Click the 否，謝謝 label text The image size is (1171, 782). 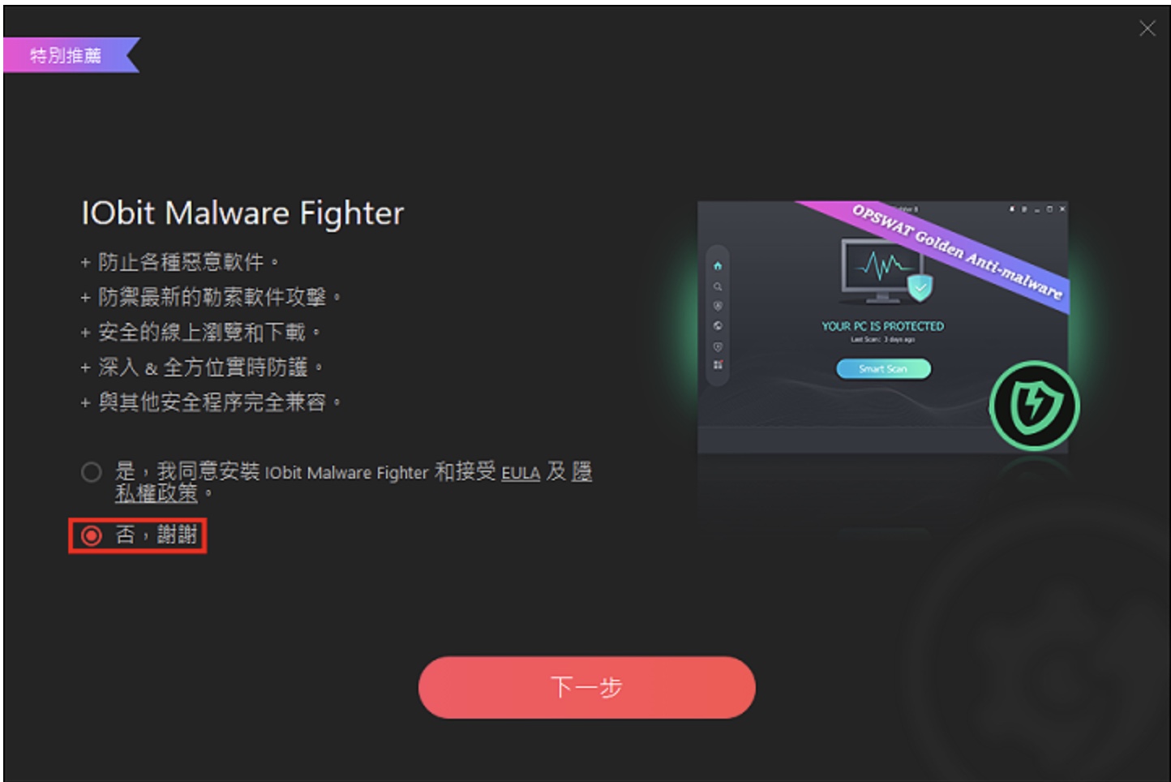point(157,535)
